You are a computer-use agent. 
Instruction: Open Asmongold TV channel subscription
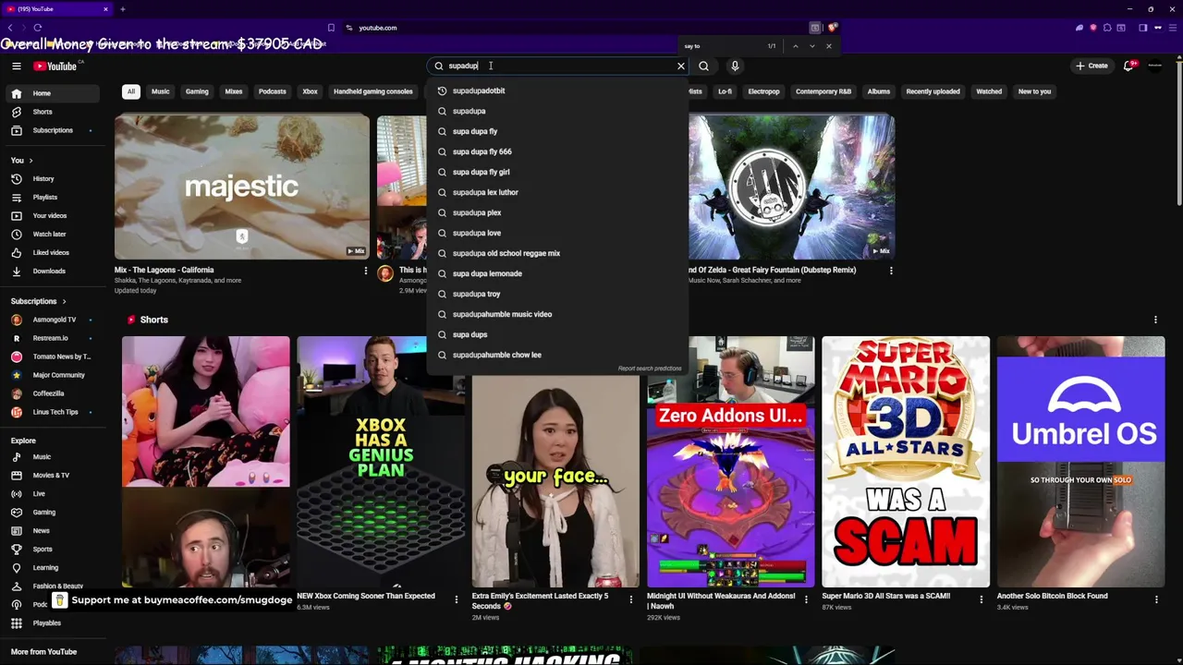tap(53, 320)
